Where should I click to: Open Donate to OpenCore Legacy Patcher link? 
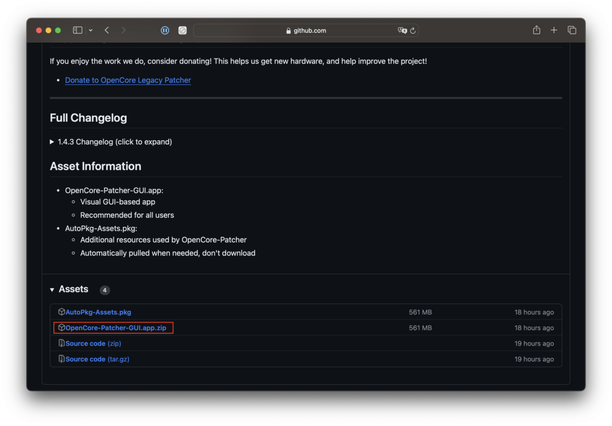pyautogui.click(x=128, y=80)
